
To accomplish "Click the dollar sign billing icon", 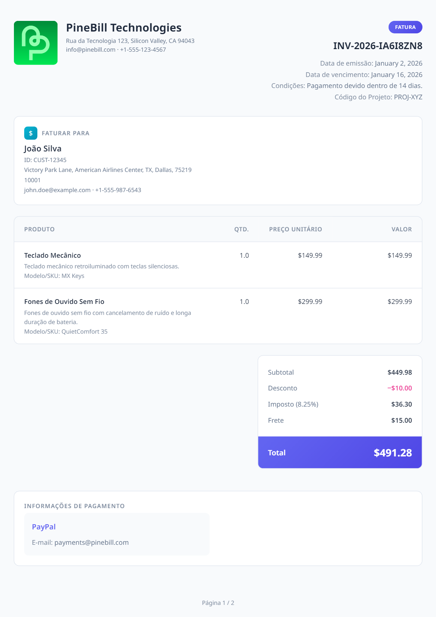I will tap(31, 133).
